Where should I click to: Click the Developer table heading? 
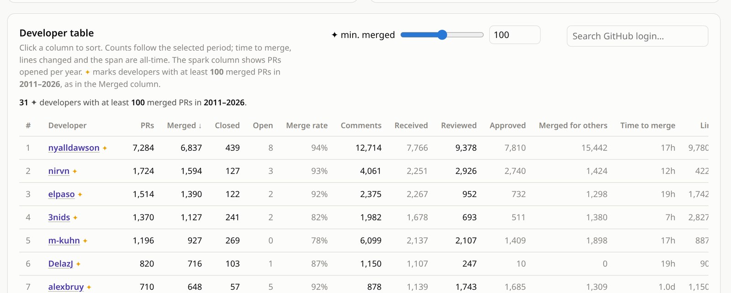(57, 33)
